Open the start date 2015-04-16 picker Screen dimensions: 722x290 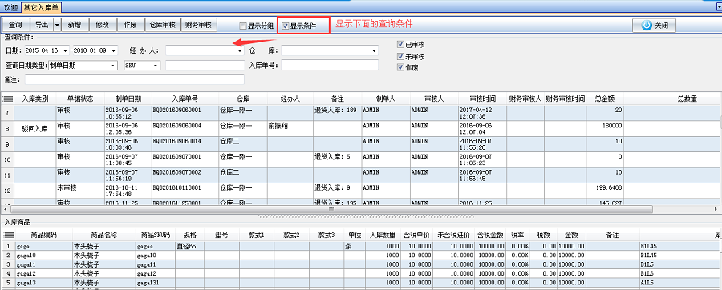(x=66, y=50)
